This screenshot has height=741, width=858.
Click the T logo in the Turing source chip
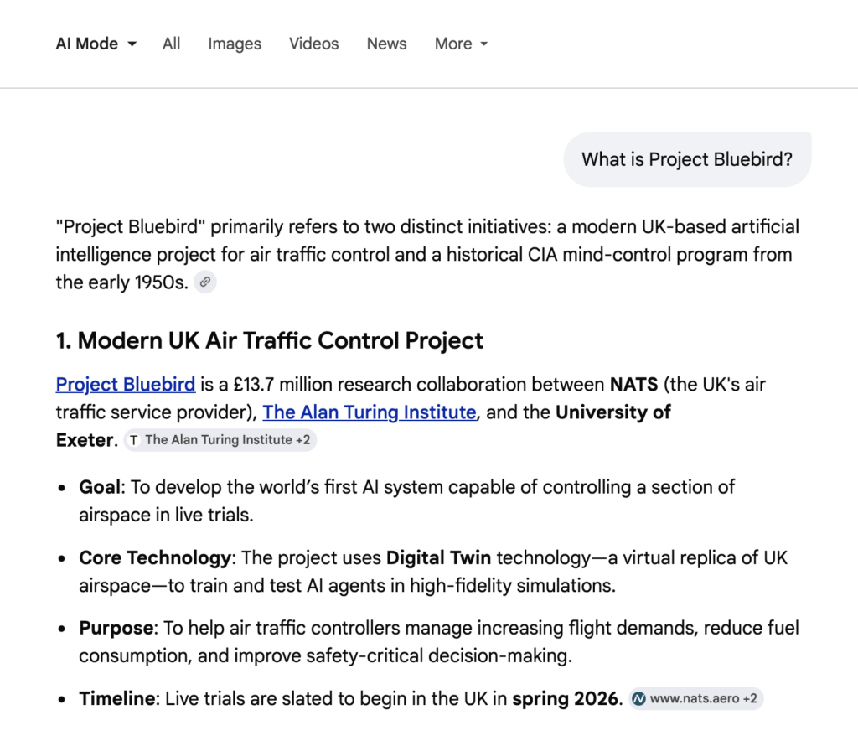(x=134, y=440)
